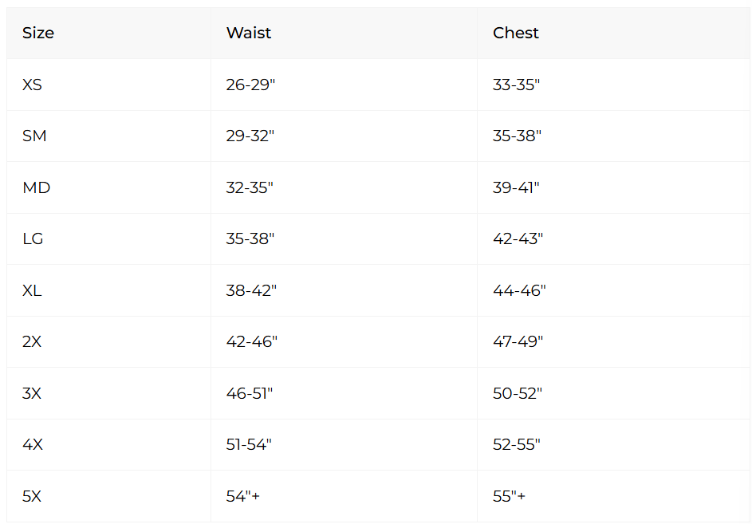This screenshot has width=752, height=524.
Task: Click chest value 47-49"
Action: 518,342
